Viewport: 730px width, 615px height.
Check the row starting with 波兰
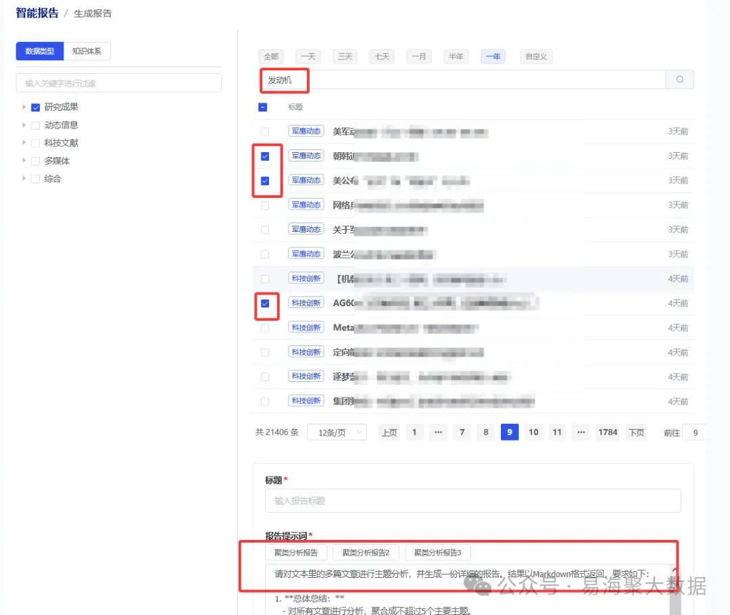[265, 254]
